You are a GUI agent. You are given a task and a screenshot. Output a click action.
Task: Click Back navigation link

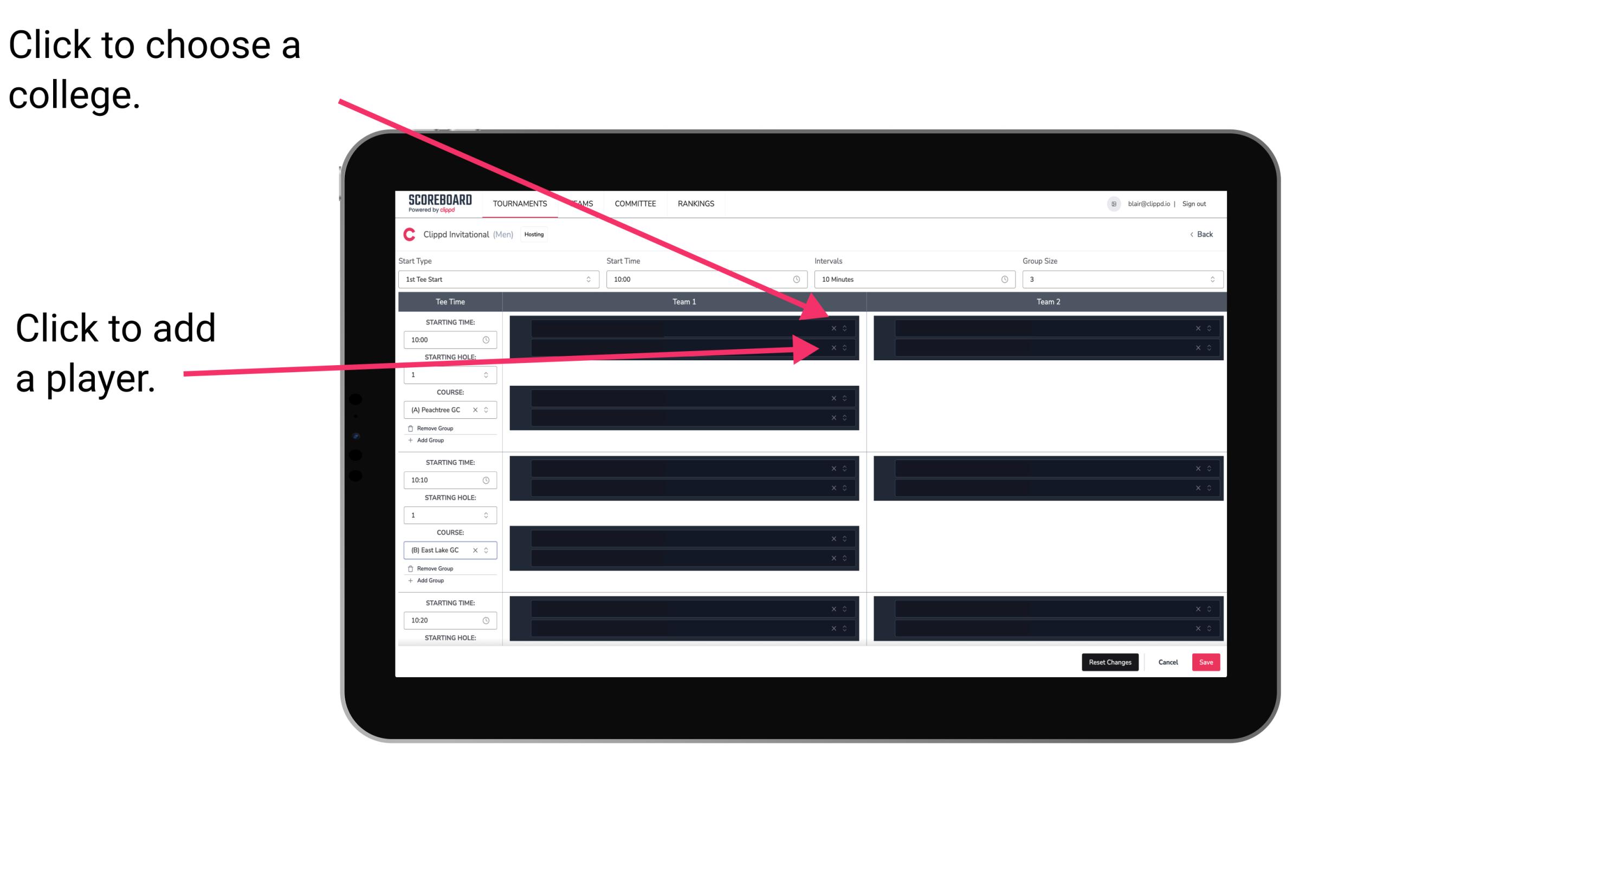pos(1202,232)
